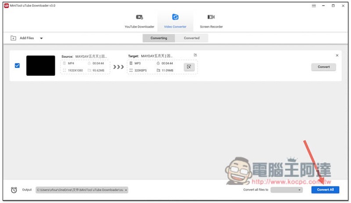Click the source file name text
This screenshot has width=351, height=203.
pos(91,56)
